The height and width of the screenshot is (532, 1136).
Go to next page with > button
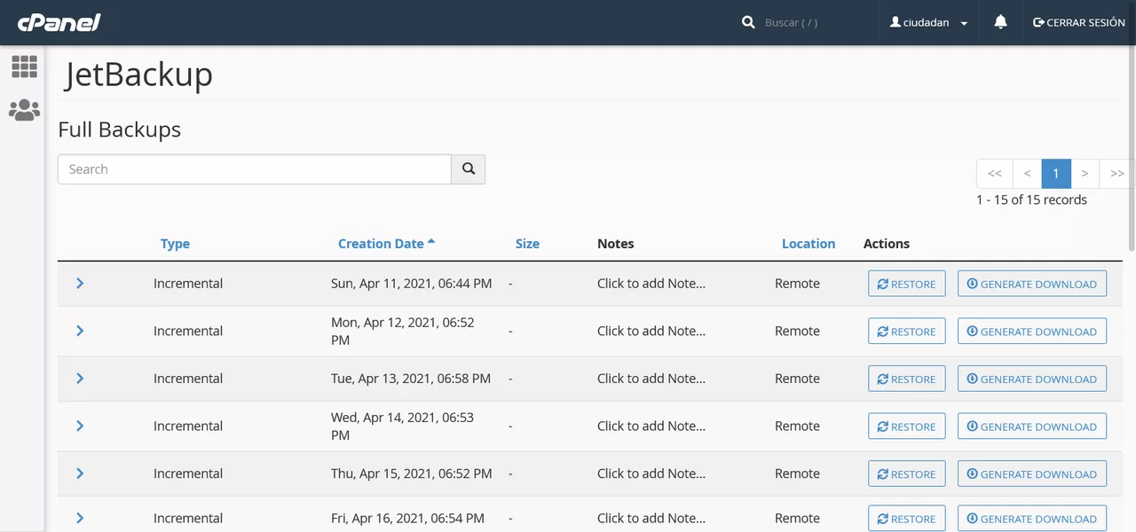1085,174
